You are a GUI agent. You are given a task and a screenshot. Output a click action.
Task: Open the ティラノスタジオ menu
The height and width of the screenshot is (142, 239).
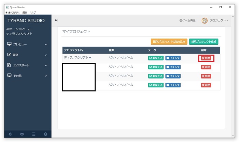point(13,12)
